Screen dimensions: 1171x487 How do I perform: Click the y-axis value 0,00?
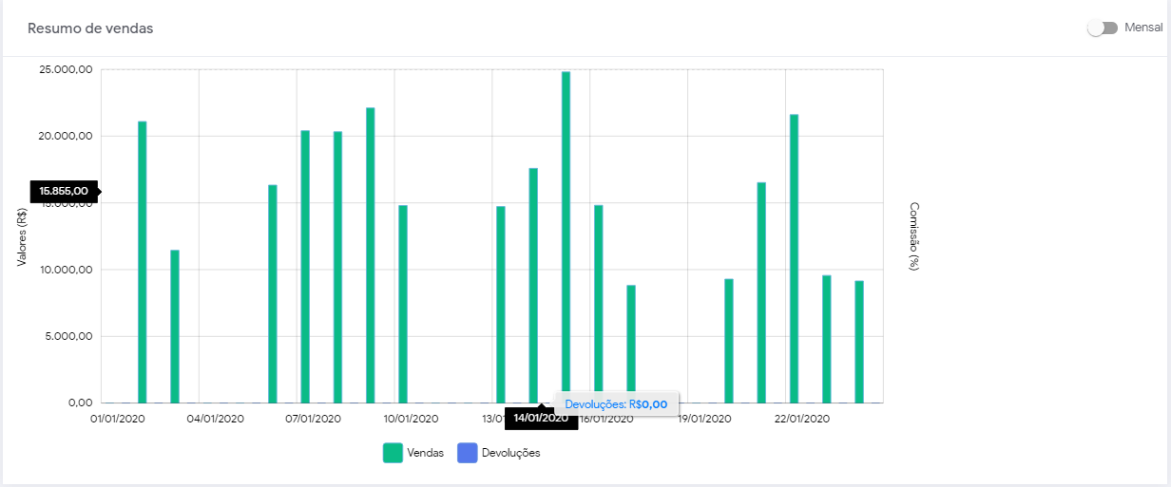point(80,403)
